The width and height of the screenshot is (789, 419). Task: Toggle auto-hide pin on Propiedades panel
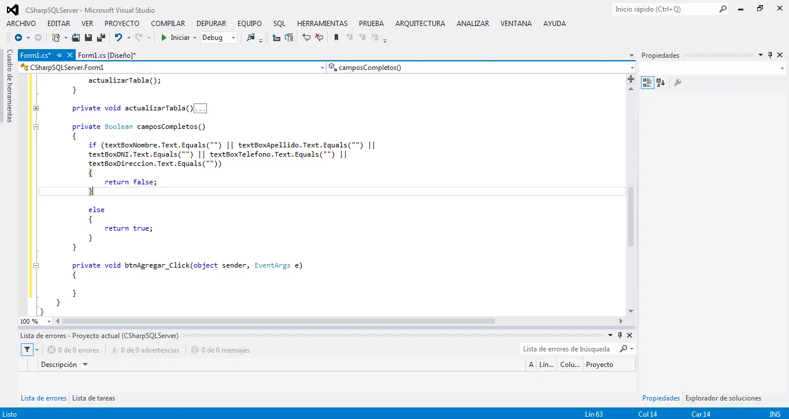point(771,55)
